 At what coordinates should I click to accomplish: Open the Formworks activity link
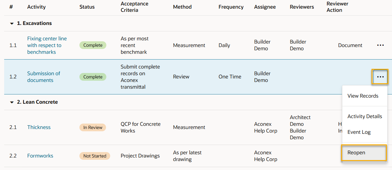tap(40, 156)
